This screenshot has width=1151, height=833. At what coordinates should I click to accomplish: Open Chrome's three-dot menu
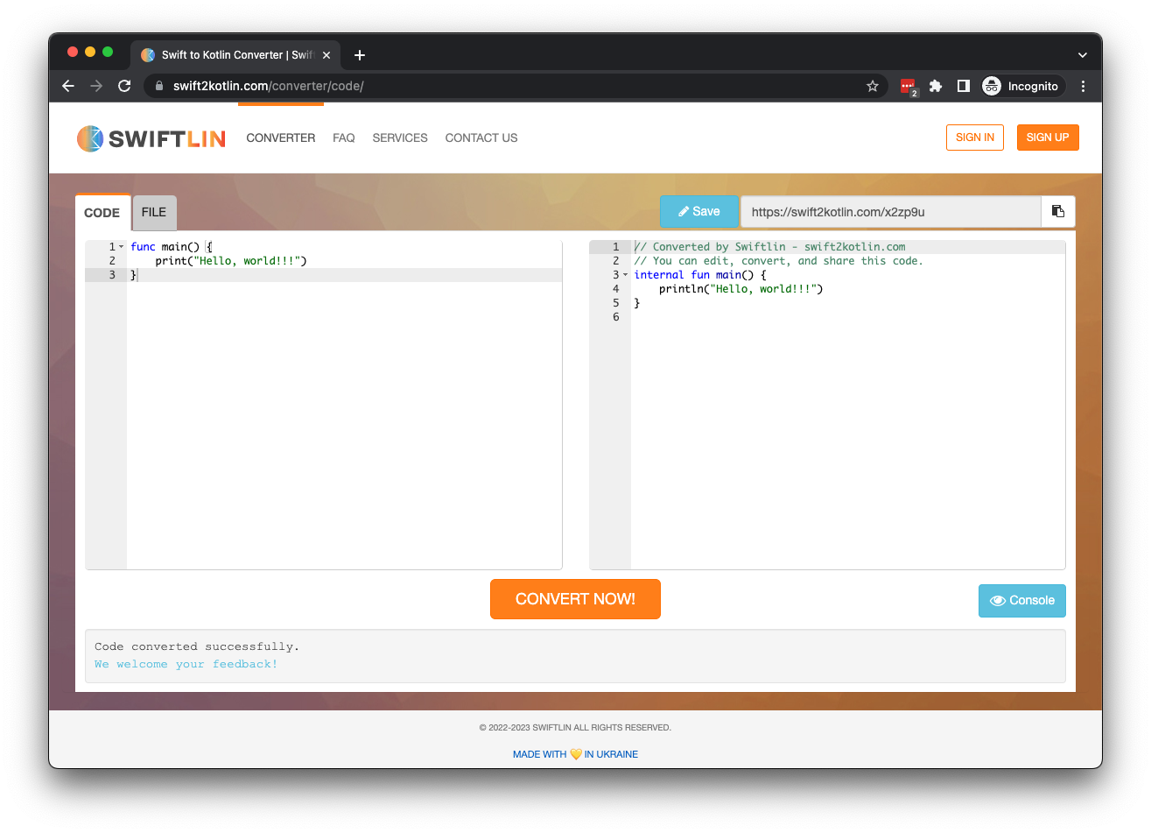(x=1083, y=86)
